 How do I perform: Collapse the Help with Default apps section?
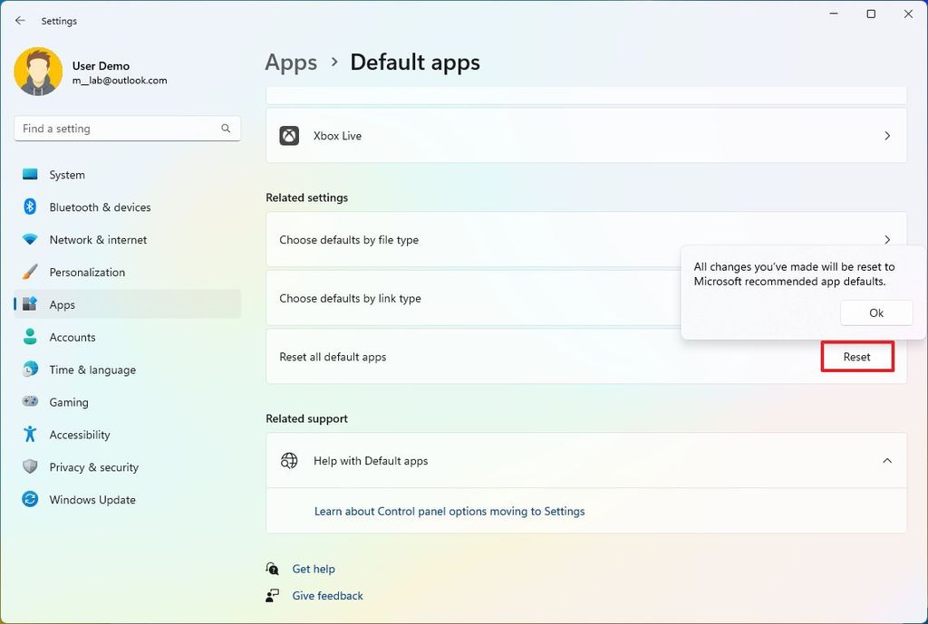[886, 460]
